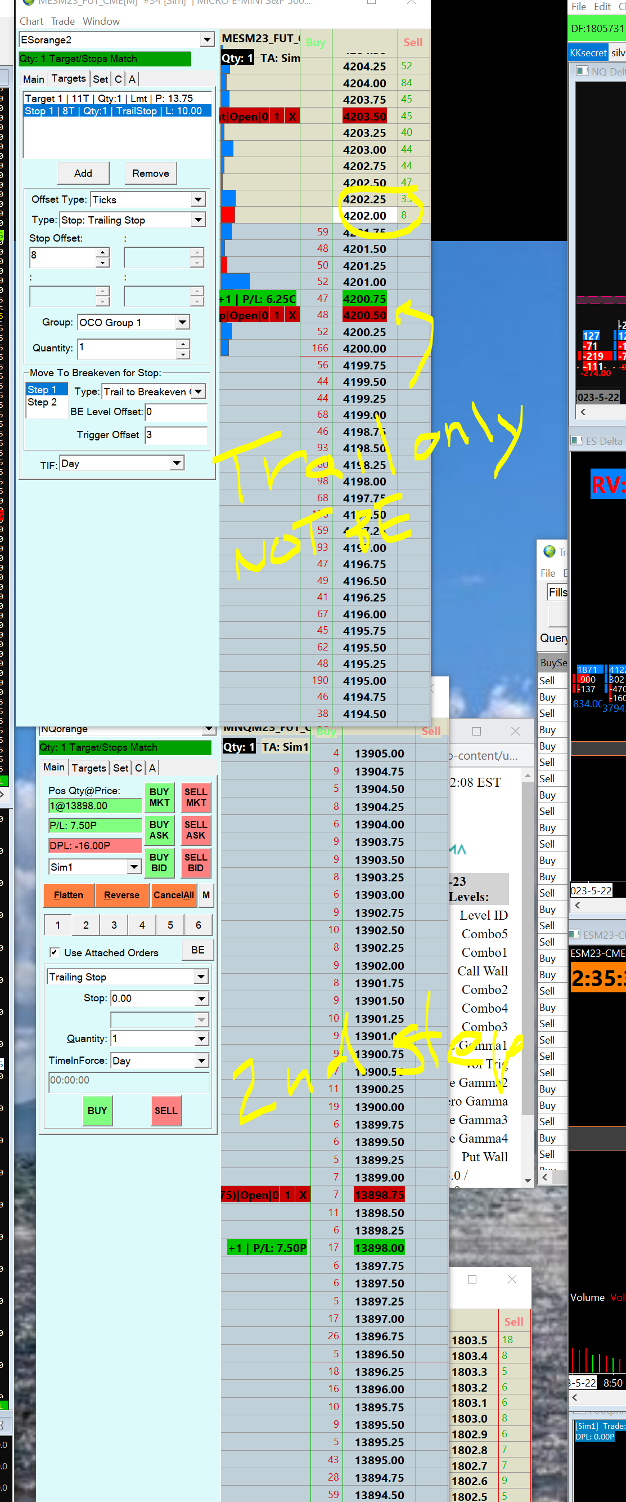This screenshot has width=626, height=1502.
Task: Cancel the open order at 4203.50
Action: coord(292,117)
